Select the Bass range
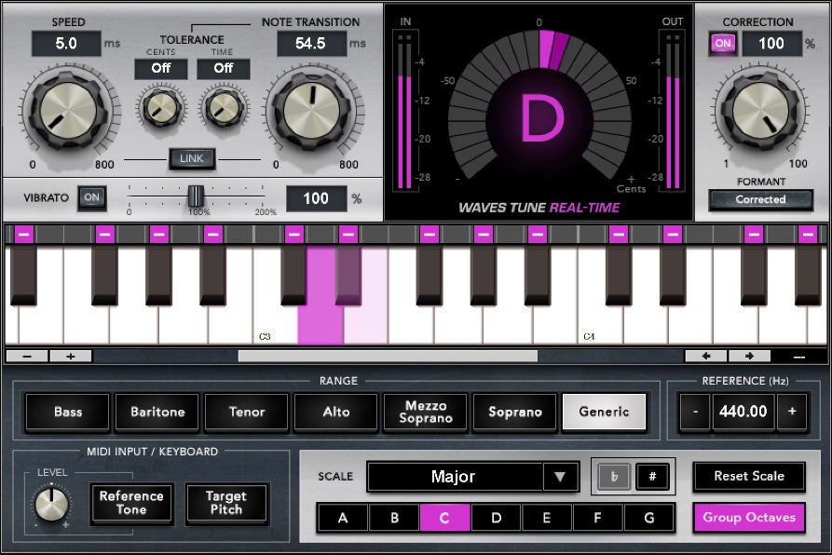 (67, 412)
